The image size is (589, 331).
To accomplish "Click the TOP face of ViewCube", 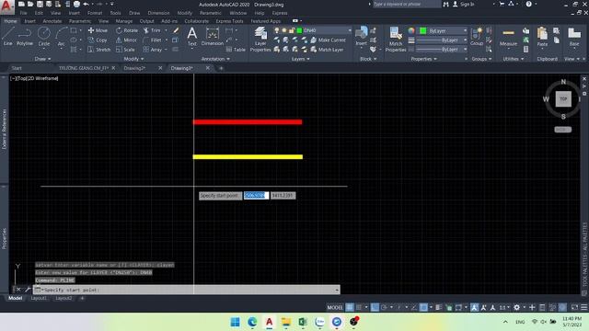I will (x=563, y=99).
